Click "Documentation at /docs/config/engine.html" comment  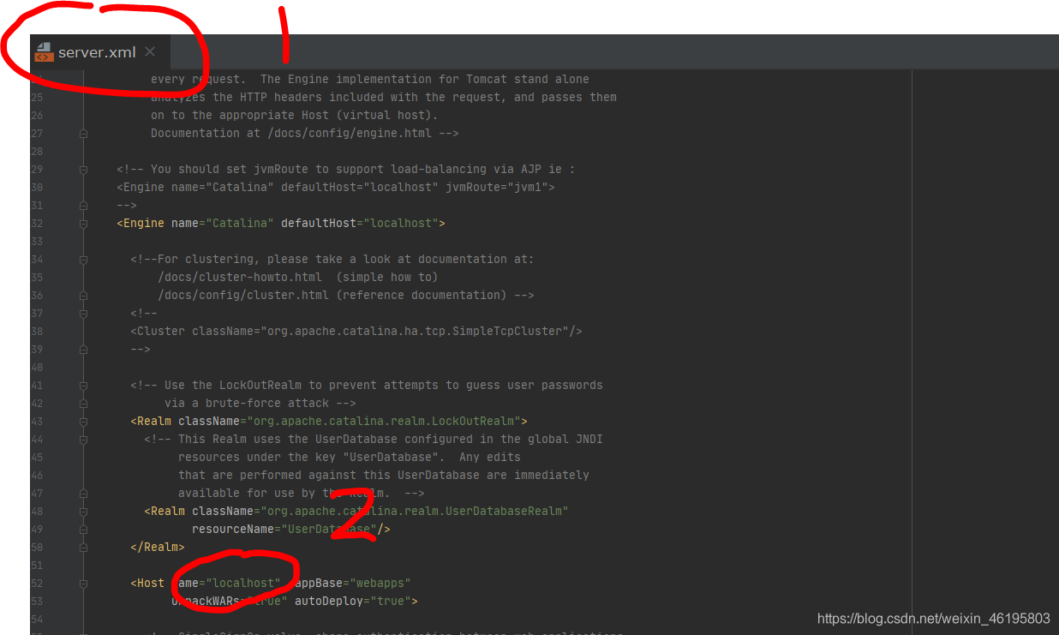pyautogui.click(x=305, y=133)
